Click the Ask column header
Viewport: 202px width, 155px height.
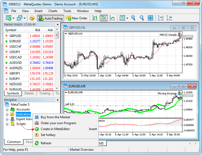(x=48, y=30)
